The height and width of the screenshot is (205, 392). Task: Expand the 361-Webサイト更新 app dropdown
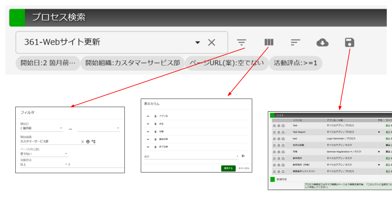click(197, 43)
